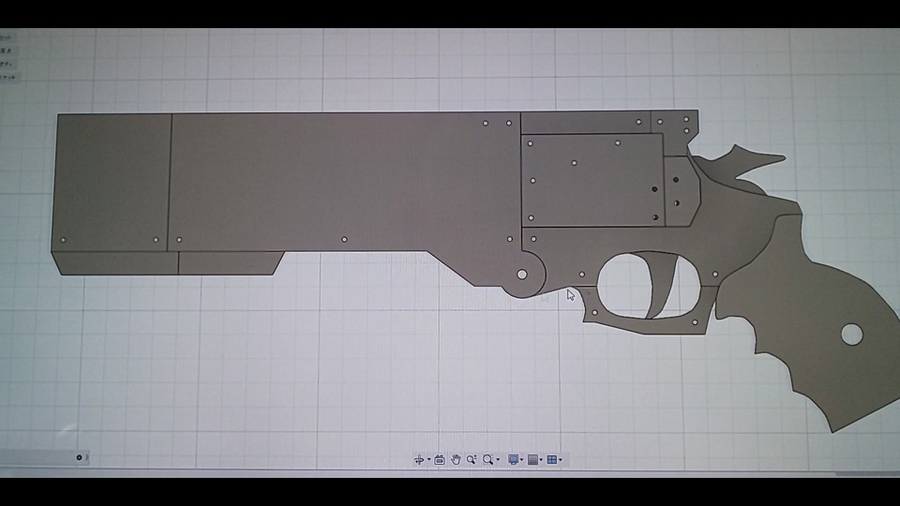Viewport: 900px width, 506px height.
Task: Select the Zoom plus-minus tool
Action: [x=472, y=459]
